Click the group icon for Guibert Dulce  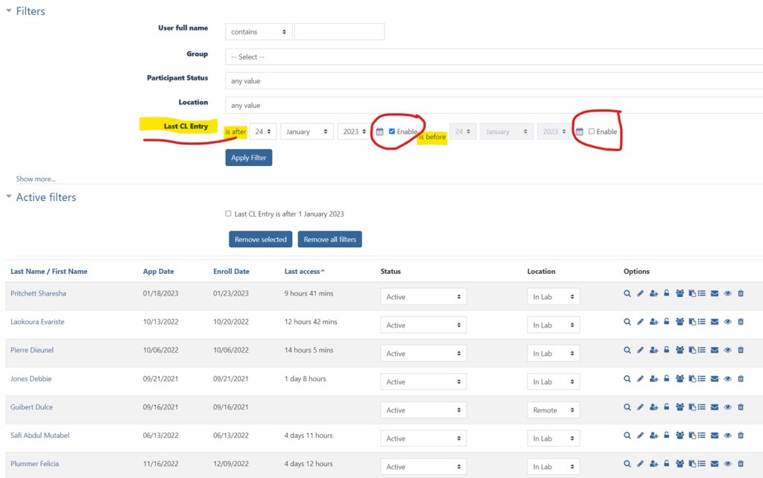click(x=680, y=407)
